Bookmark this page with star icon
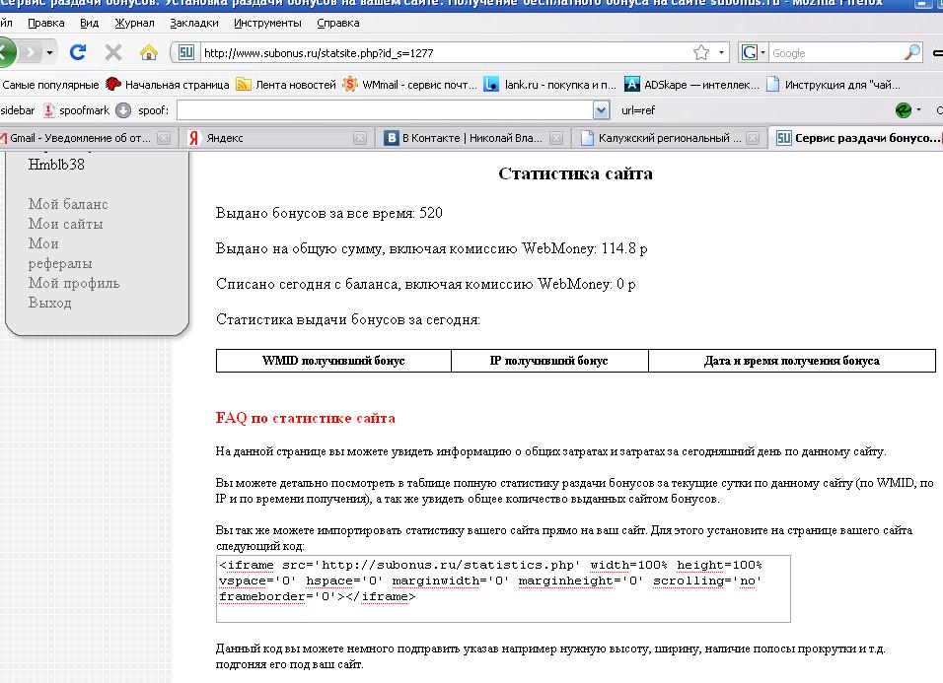Screen dimensions: 943x683 click(701, 52)
